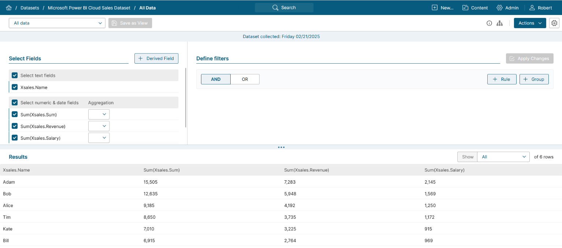Image resolution: width=562 pixels, height=248 pixels.
Task: Click the Derived Field button
Action: [156, 59]
